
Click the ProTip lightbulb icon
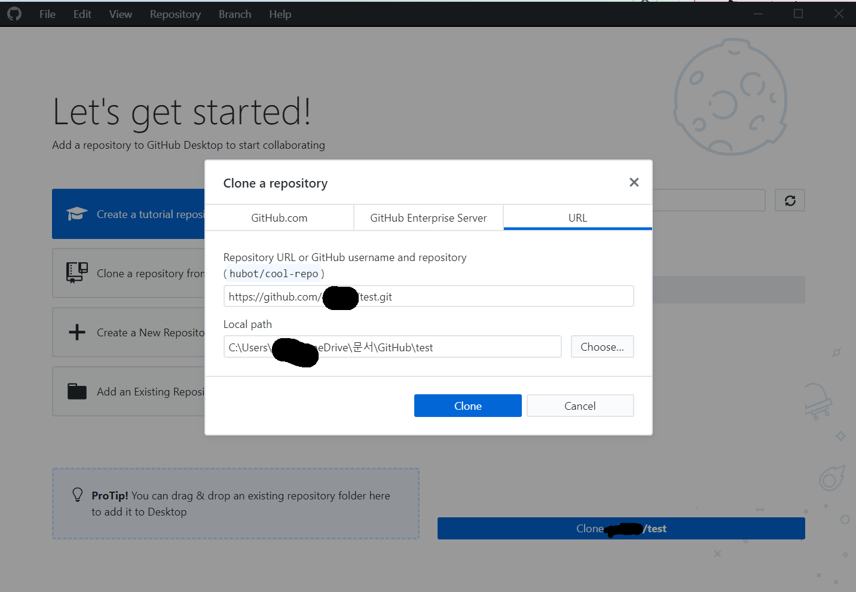[77, 494]
